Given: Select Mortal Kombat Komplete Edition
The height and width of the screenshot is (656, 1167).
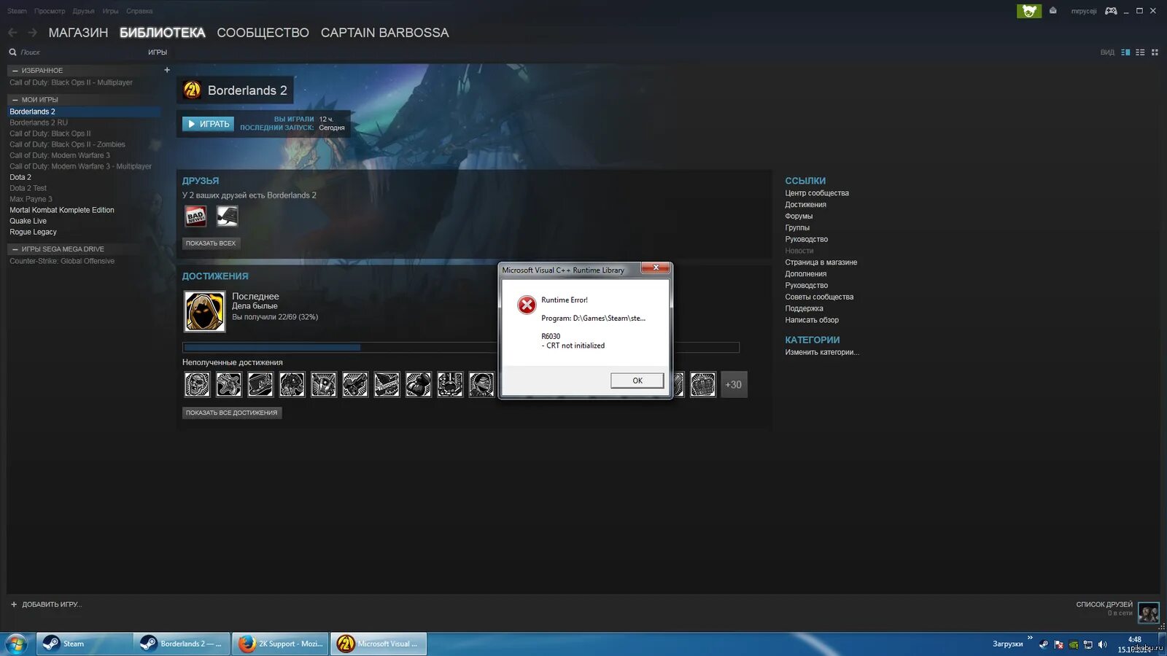Looking at the screenshot, I should (62, 210).
